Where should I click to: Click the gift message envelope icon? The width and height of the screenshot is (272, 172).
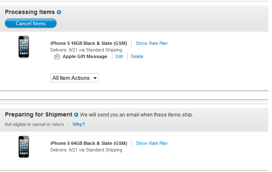click(57, 56)
